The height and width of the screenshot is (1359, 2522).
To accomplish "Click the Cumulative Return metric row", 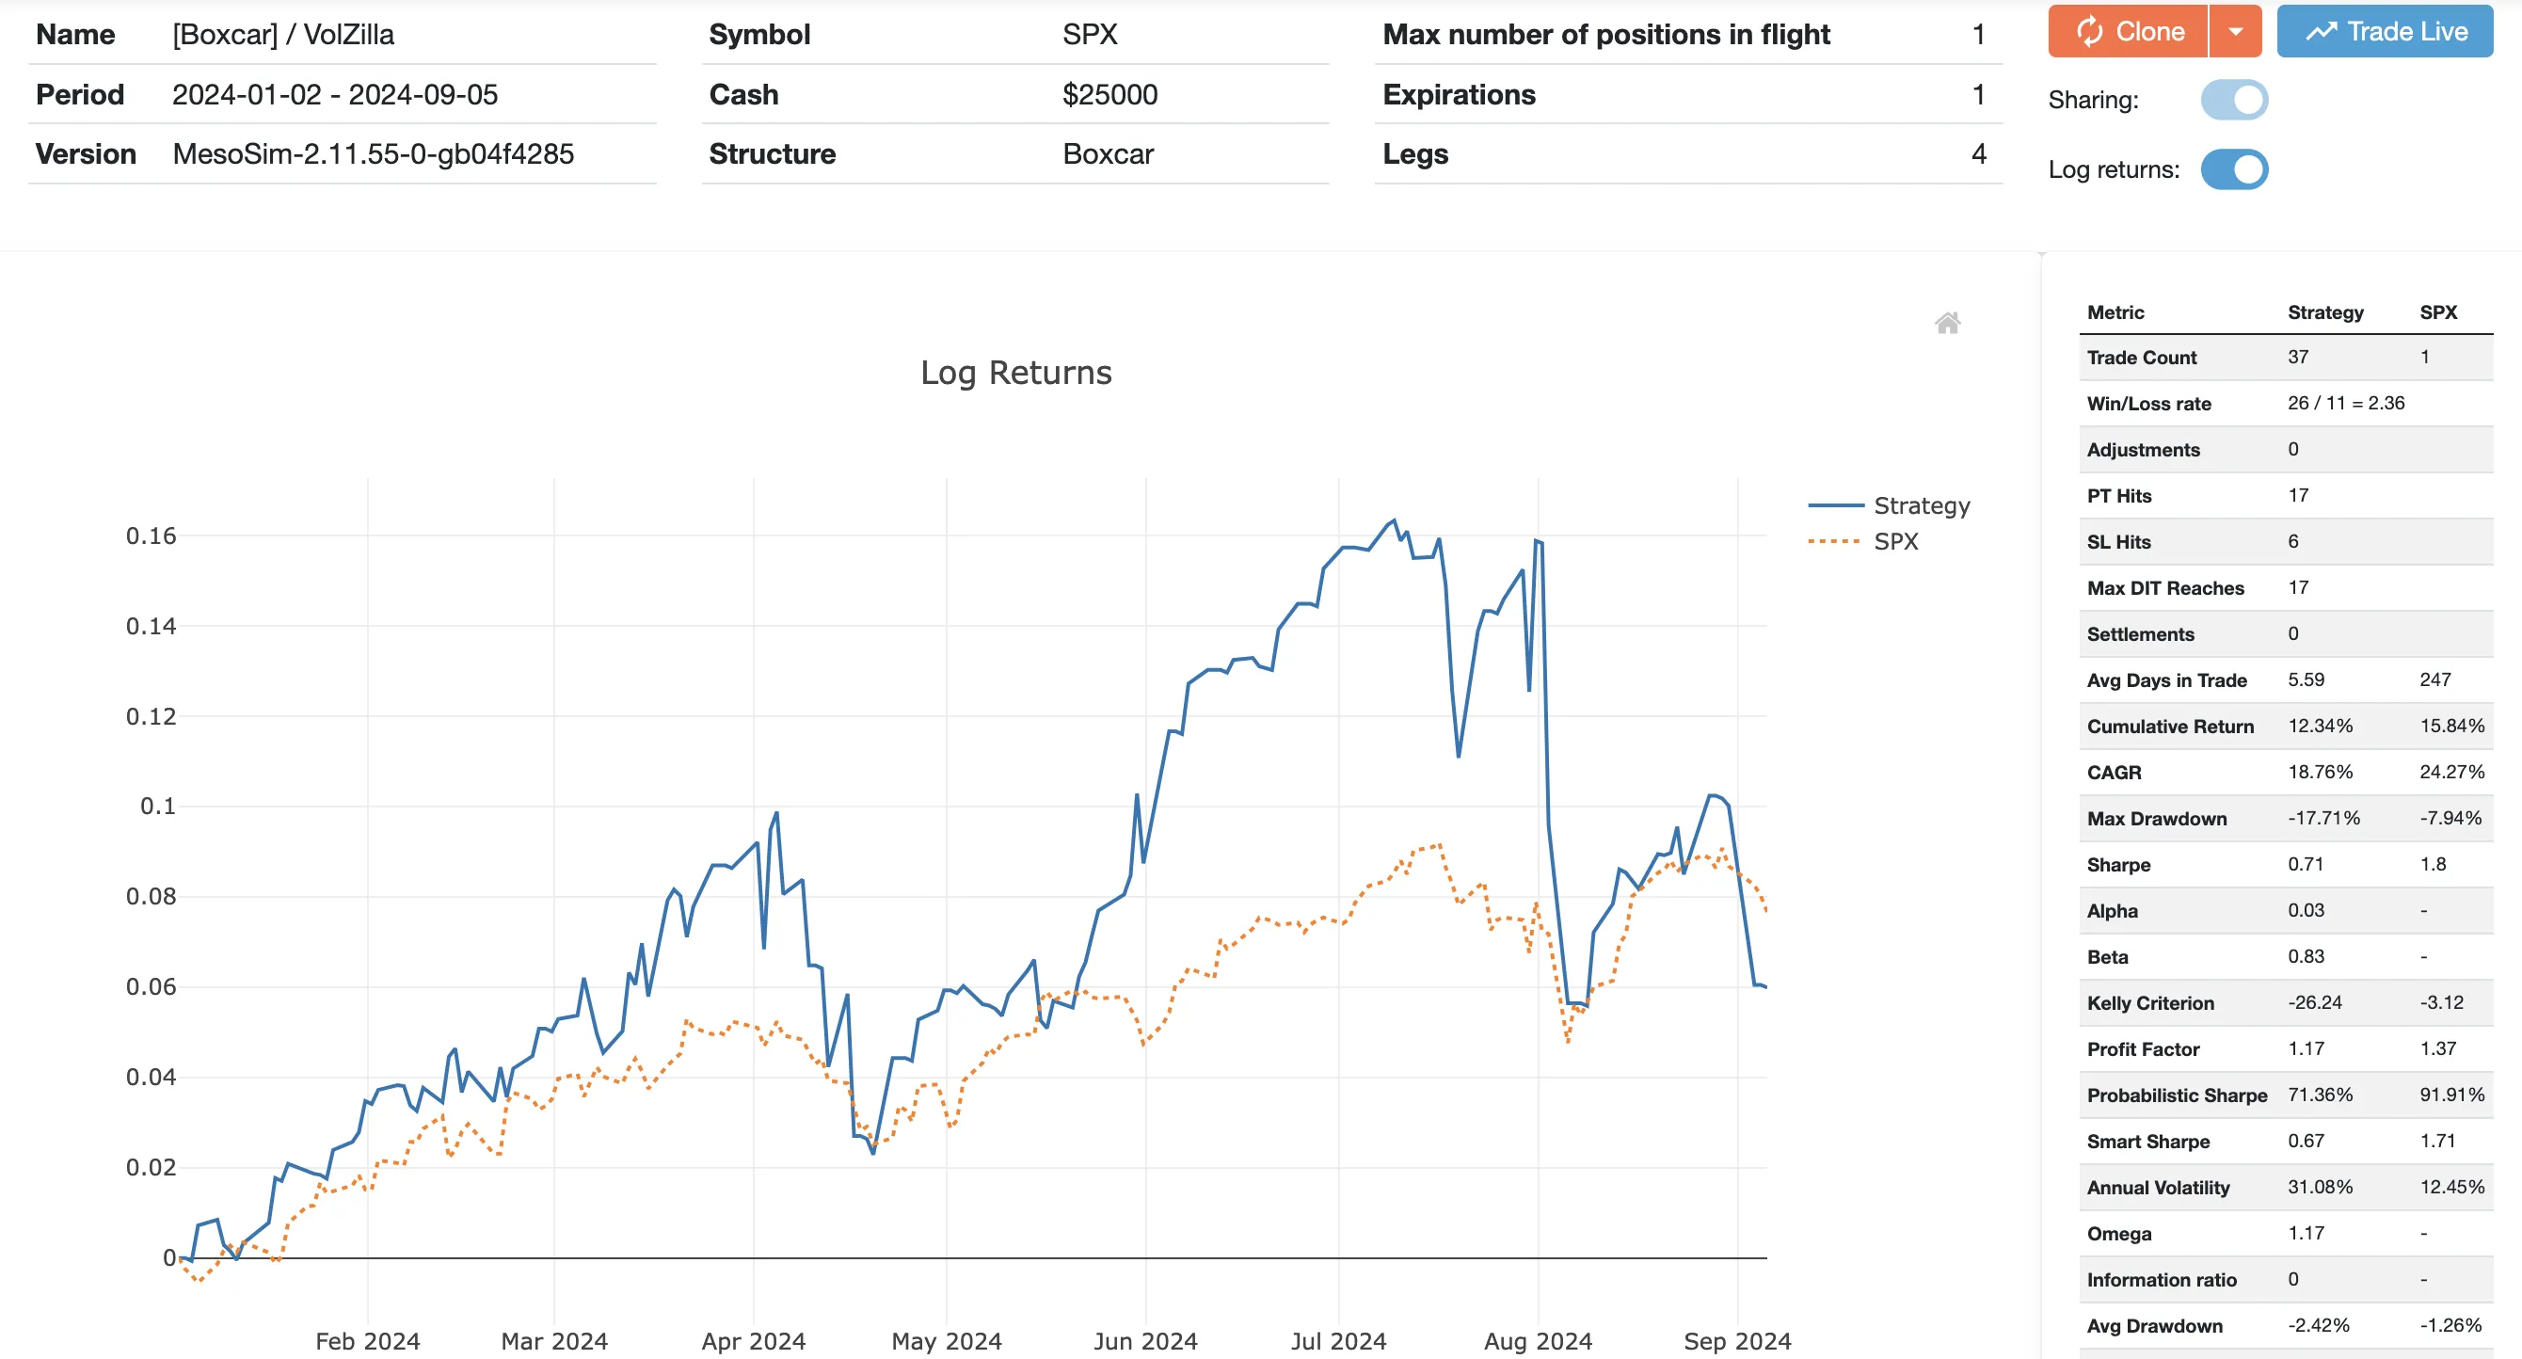I will pos(2172,726).
